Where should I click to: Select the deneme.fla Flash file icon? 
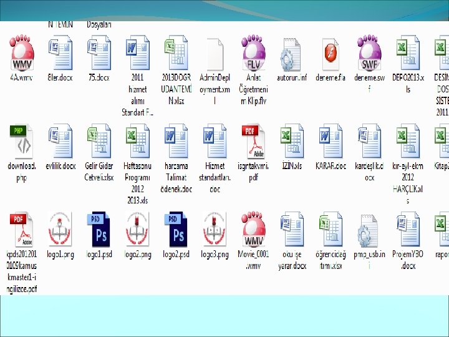(331, 54)
